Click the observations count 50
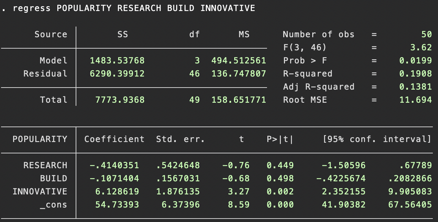Image resolution: width=438 pixels, height=222 pixels. pos(427,34)
